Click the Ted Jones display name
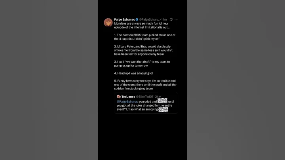 click(x=128, y=97)
